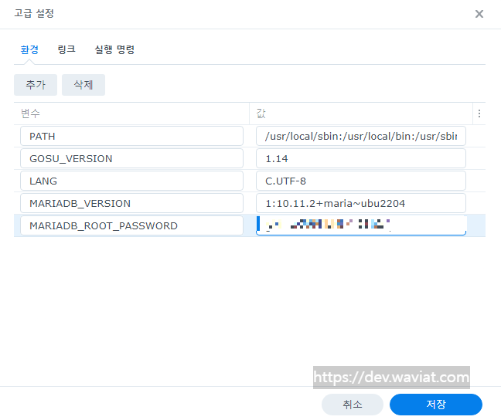The height and width of the screenshot is (420, 501).
Task: Cancel with the 취소 button
Action: pyautogui.click(x=352, y=405)
